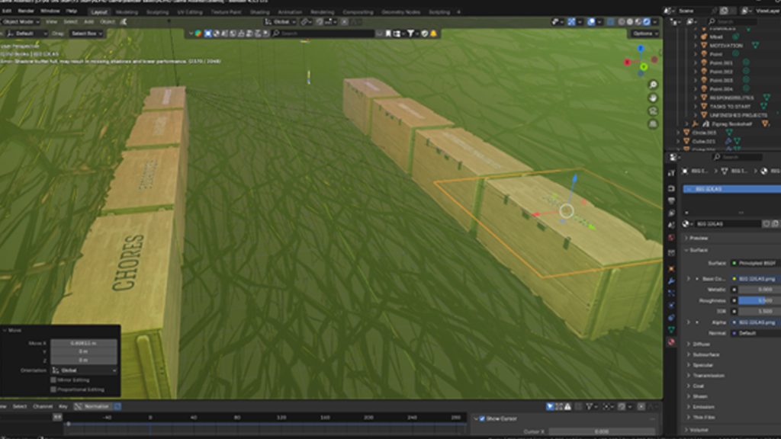781x439 pixels.
Task: Switch to the Shading workspace tab
Action: click(259, 12)
